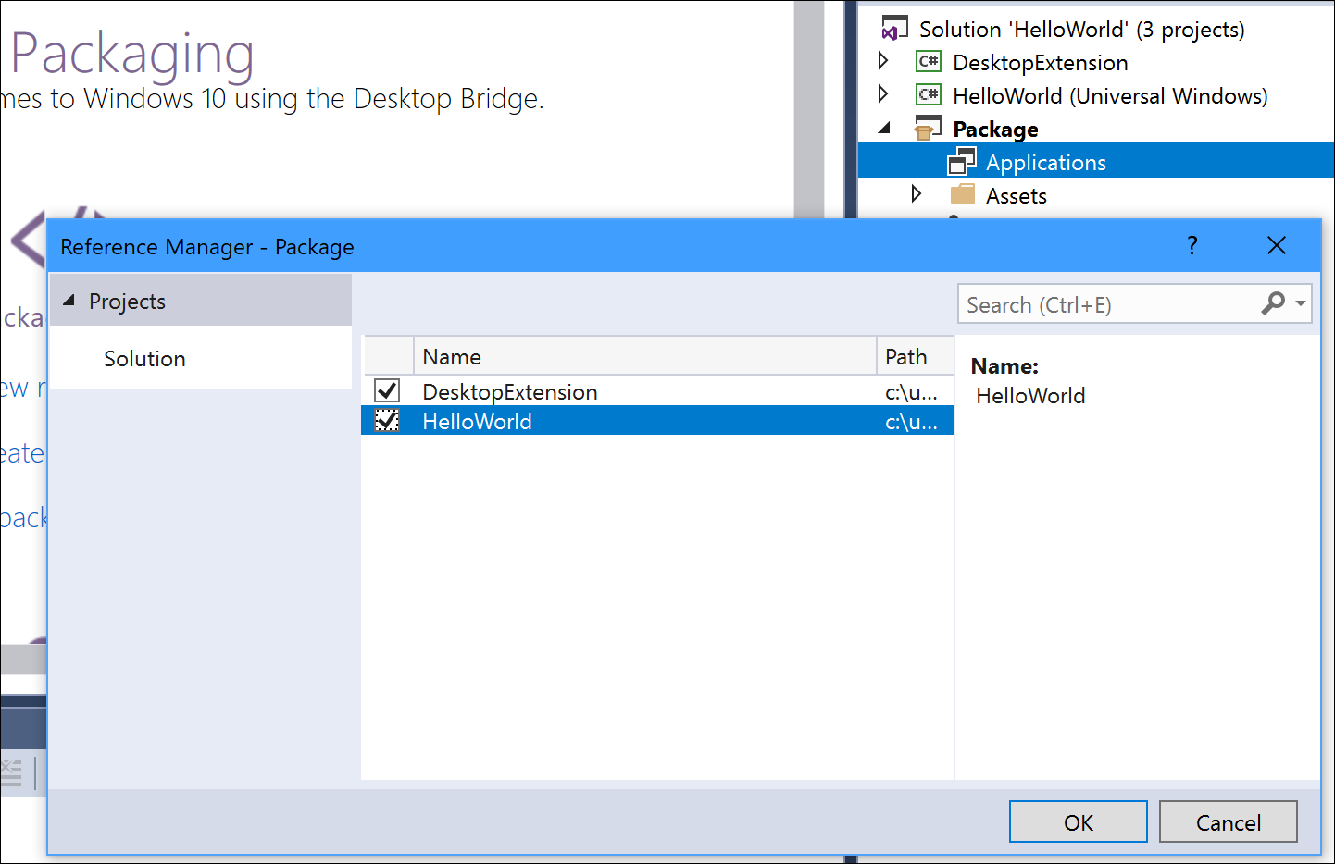Collapse the Projects category in Reference Manager

coord(69,301)
